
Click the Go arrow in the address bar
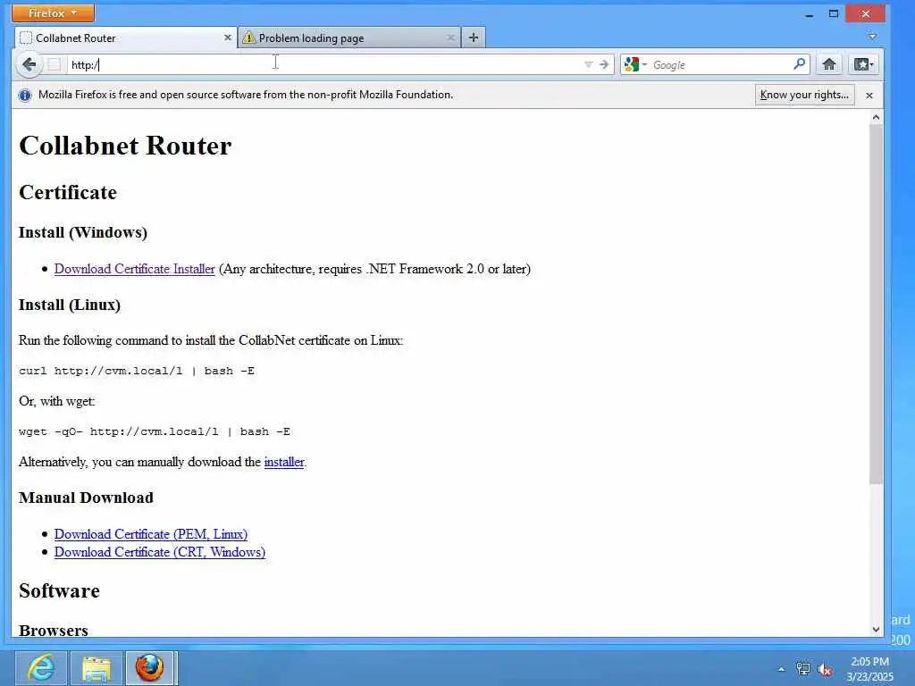(x=604, y=64)
